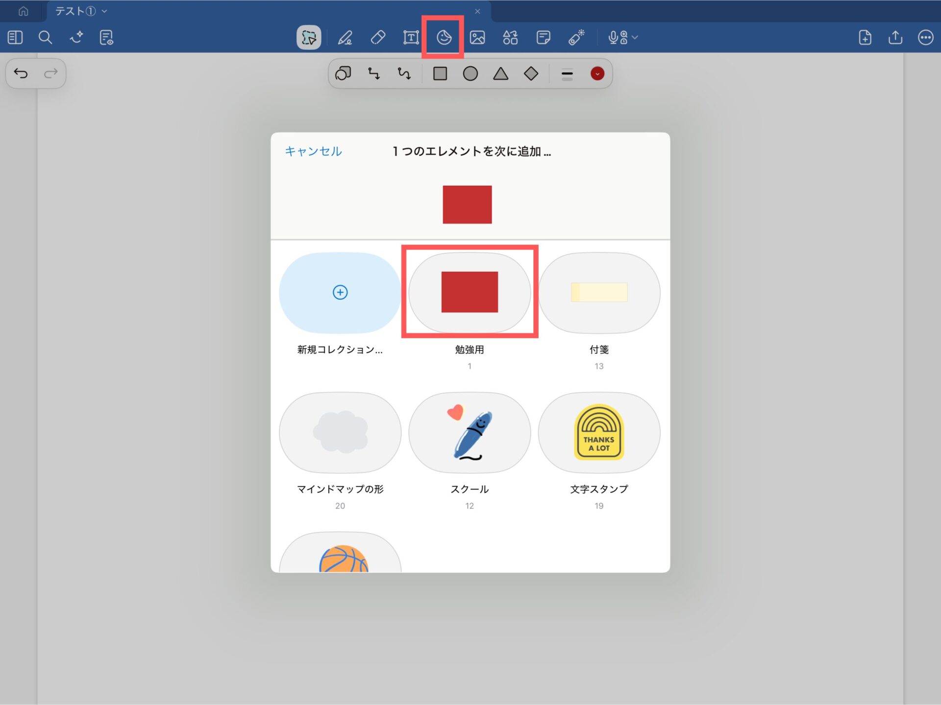Select the Laser pointer tool

coord(576,38)
